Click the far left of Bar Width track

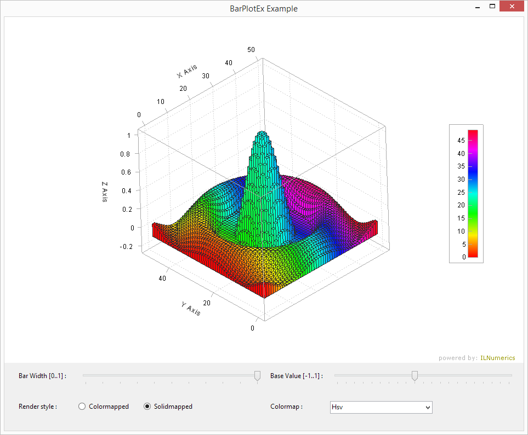(x=85, y=375)
